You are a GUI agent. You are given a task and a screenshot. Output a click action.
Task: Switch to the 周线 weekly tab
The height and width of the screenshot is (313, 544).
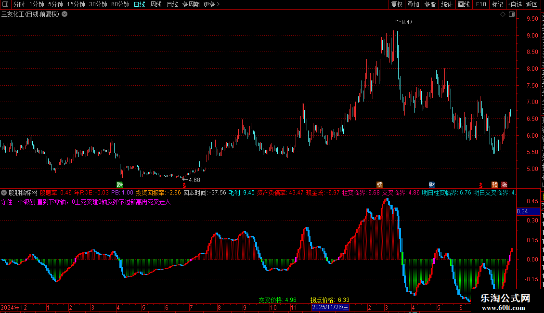[156, 4]
